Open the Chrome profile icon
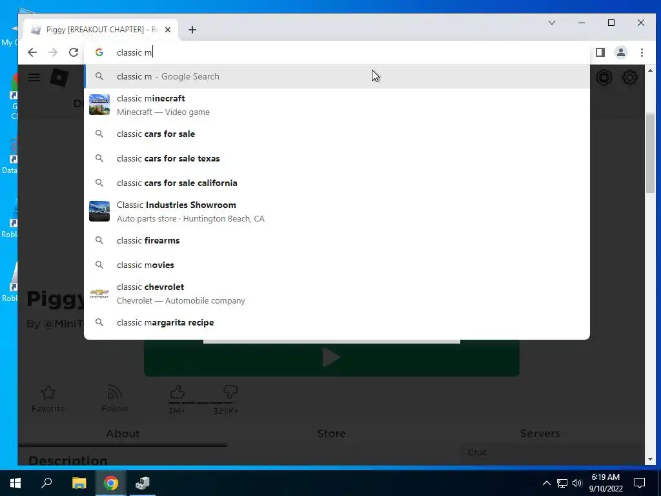This screenshot has width=661, height=496. (620, 52)
